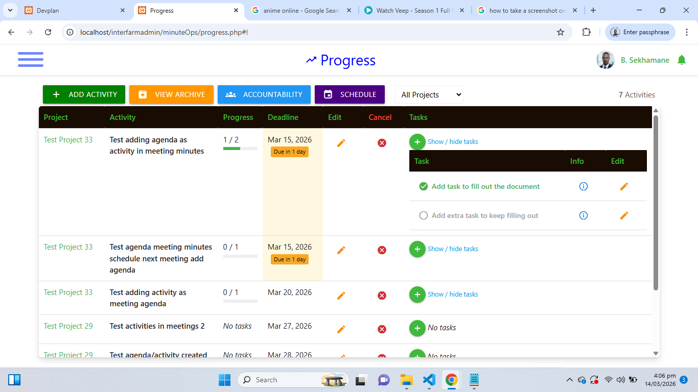This screenshot has width=698, height=392.
Task: Add task to 'schedule next meeting add agenda' activity
Action: (x=417, y=249)
